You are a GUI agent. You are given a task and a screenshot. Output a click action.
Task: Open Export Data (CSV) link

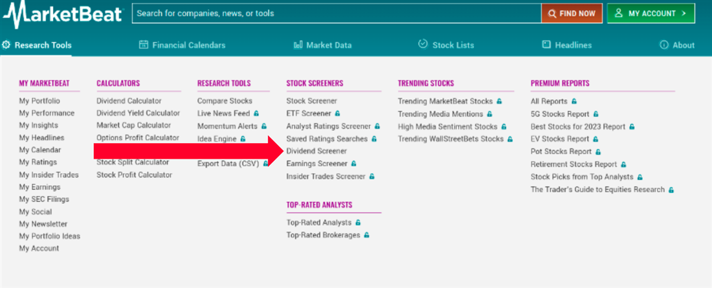pos(228,164)
